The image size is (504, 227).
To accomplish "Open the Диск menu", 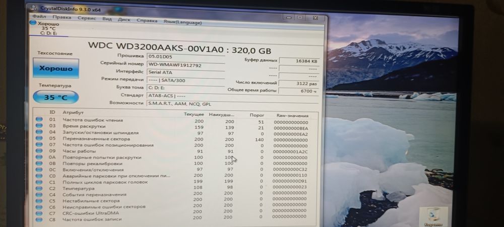I will (x=124, y=20).
